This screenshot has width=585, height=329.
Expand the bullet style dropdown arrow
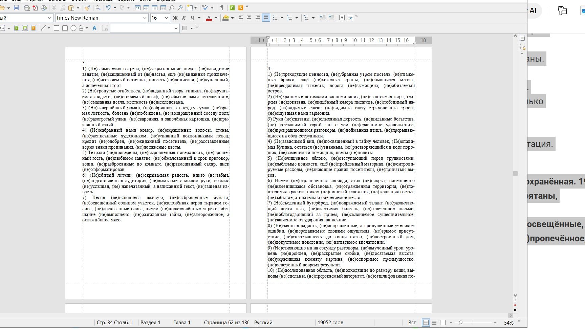[282, 18]
